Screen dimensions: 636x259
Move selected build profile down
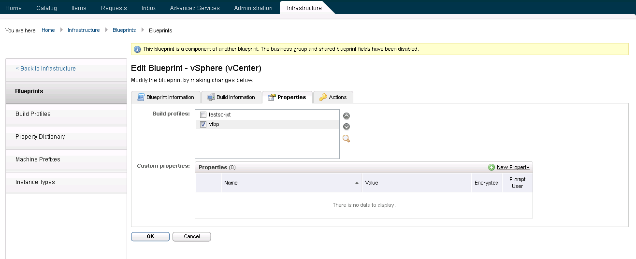click(346, 127)
